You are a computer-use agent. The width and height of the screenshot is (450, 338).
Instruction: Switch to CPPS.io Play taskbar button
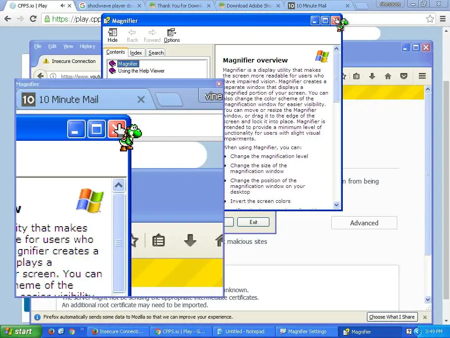(x=181, y=331)
